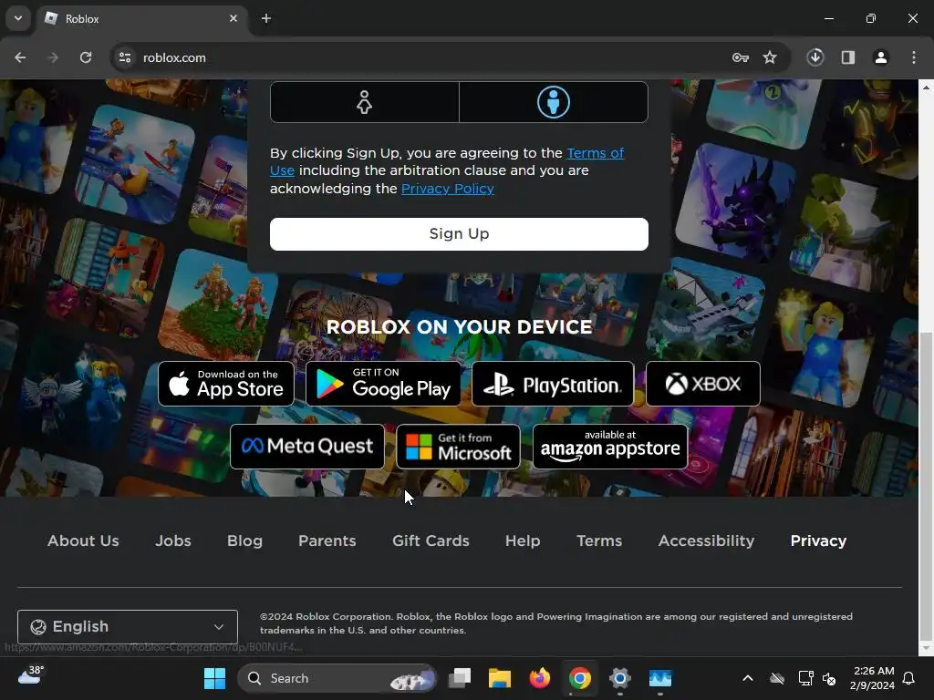Open the Get it on Google Play badge
Image resolution: width=934 pixels, height=700 pixels.
pos(383,384)
